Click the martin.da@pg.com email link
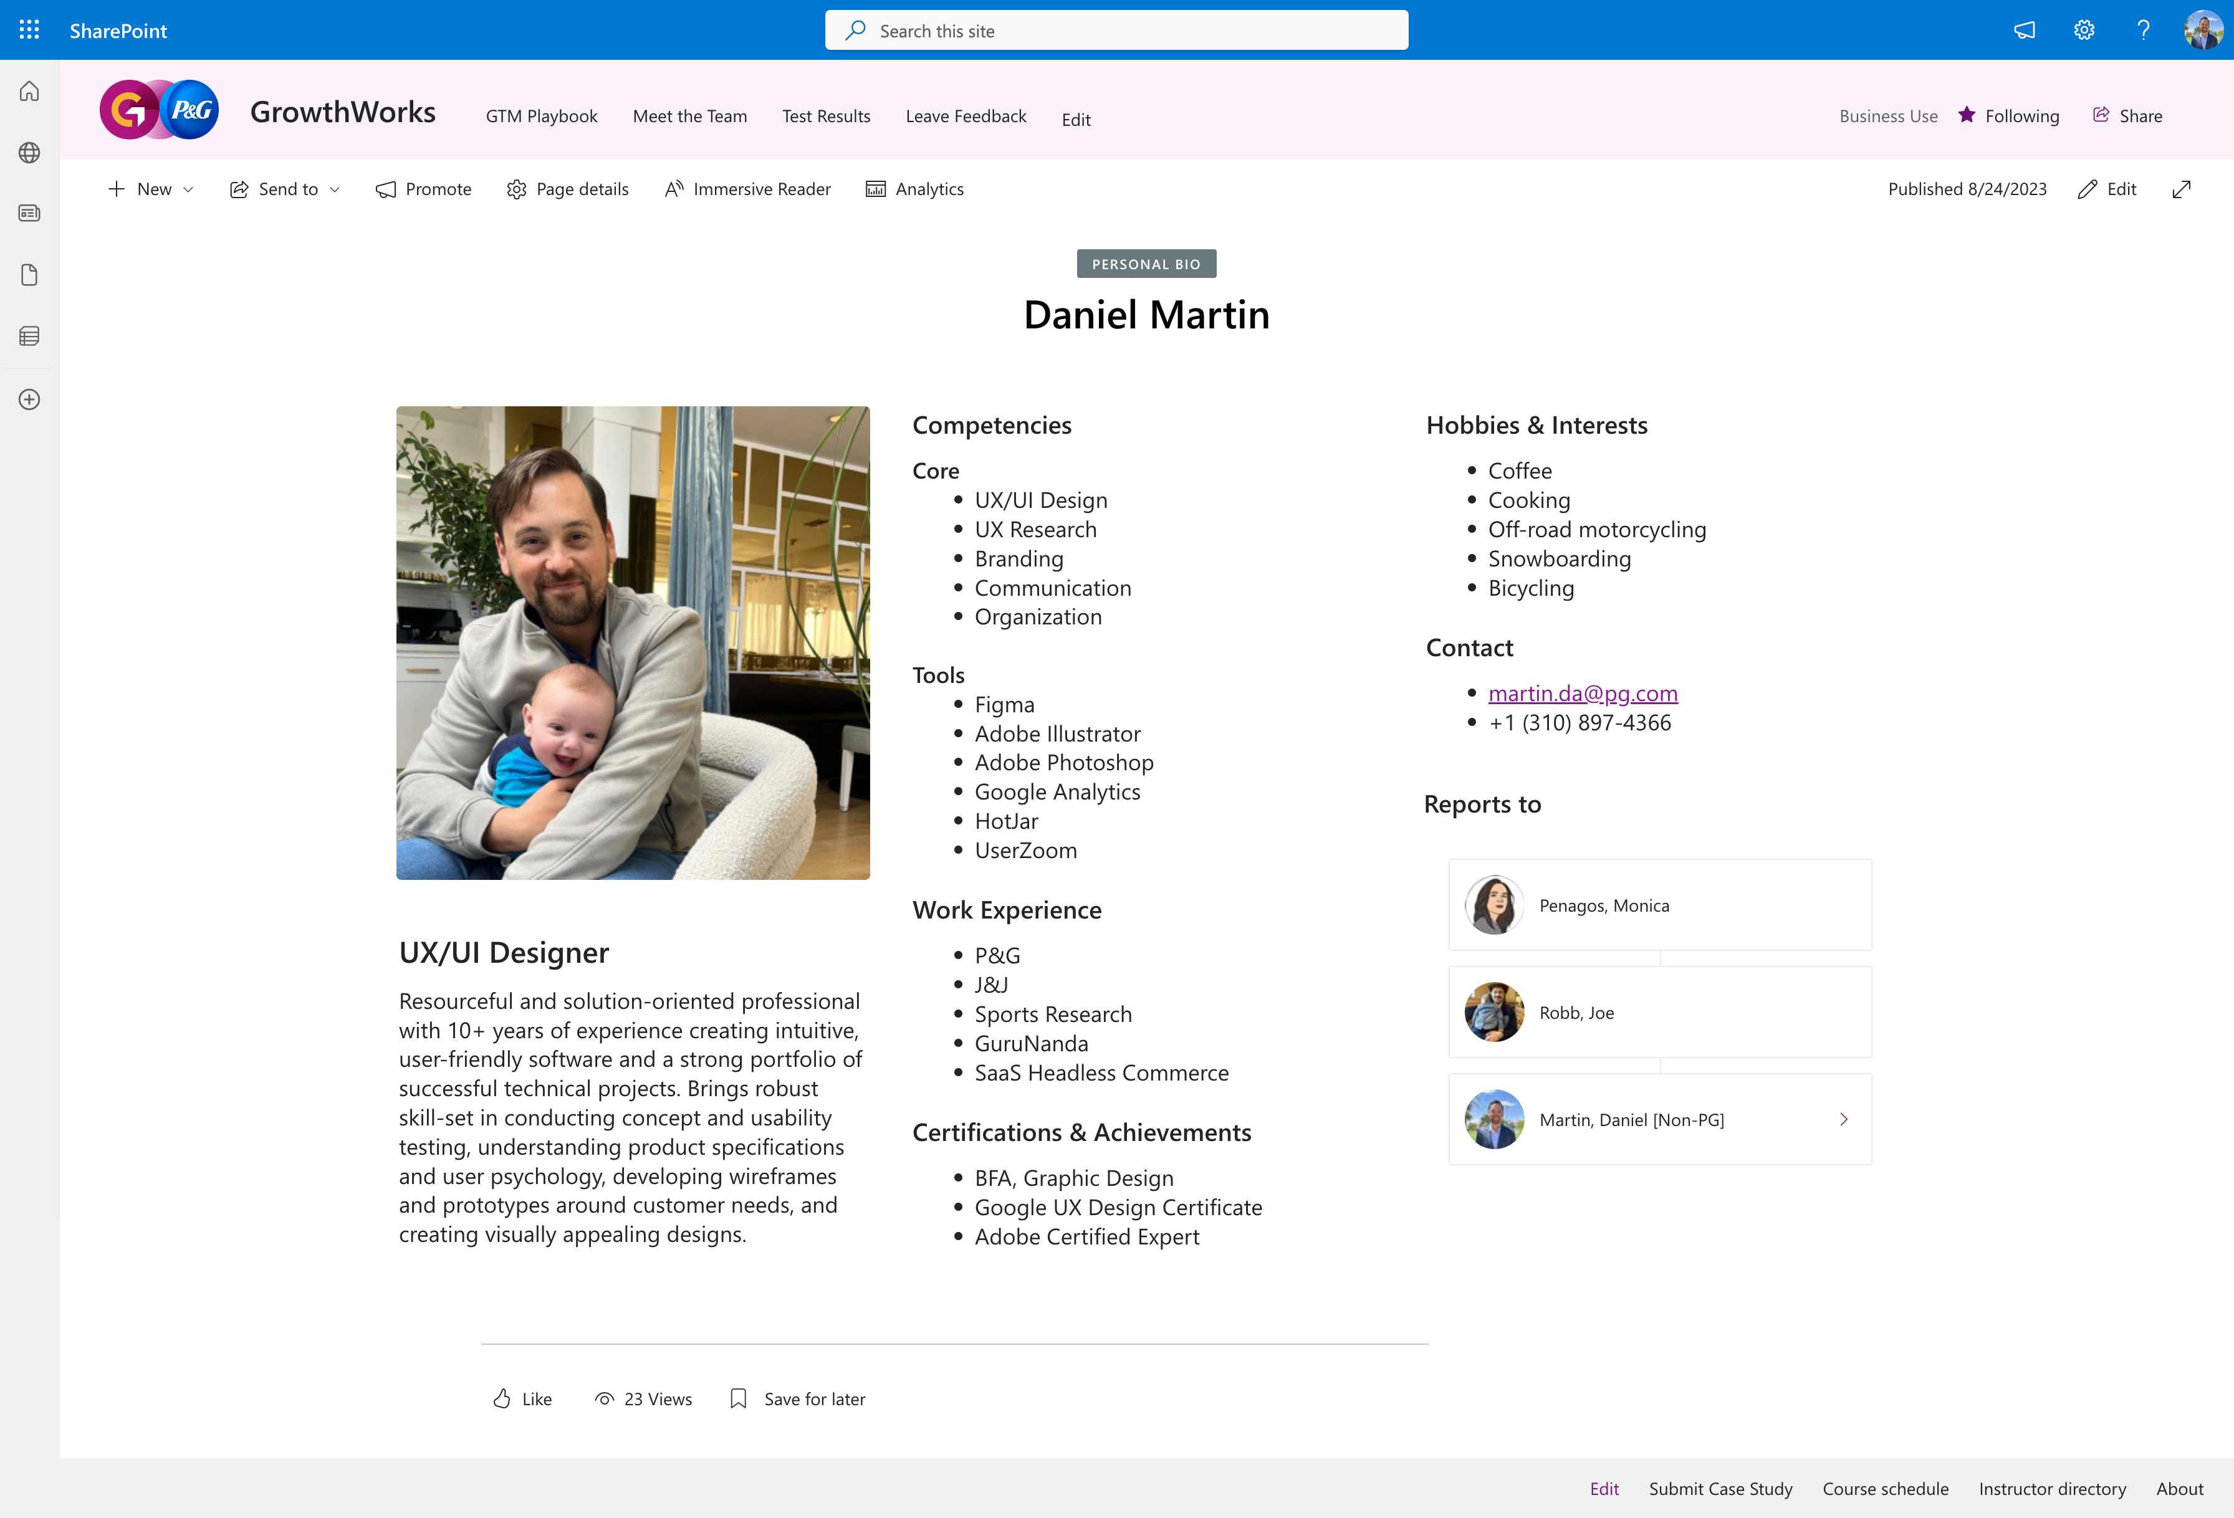Image resolution: width=2234 pixels, height=1518 pixels. 1582,694
